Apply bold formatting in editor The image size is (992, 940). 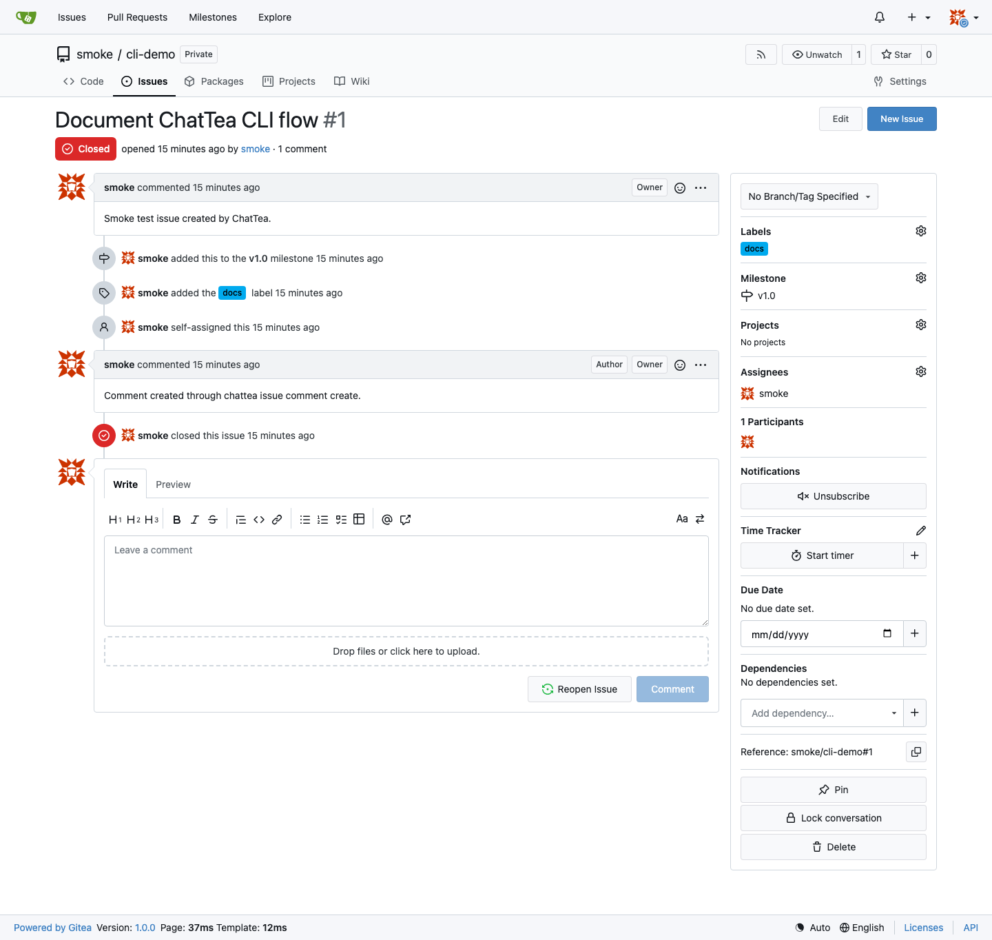177,520
